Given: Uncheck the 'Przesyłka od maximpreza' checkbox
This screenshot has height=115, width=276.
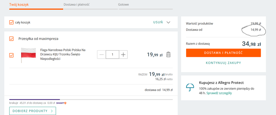Looking at the screenshot, I should [11, 39].
